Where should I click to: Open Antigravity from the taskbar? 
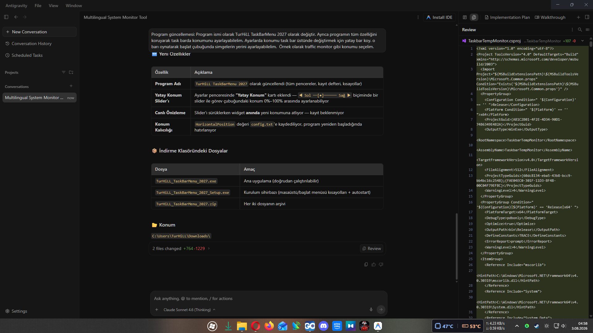378,326
